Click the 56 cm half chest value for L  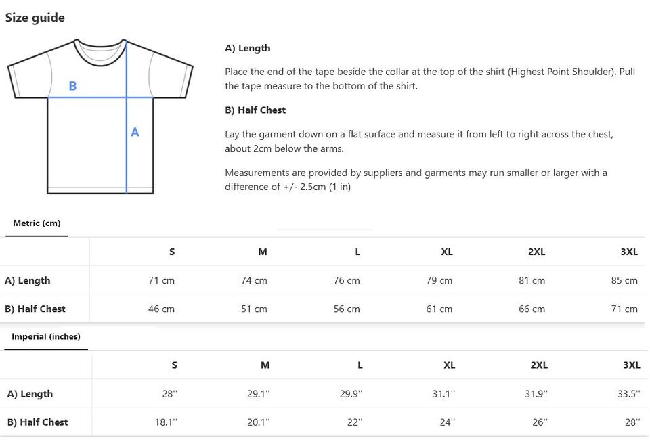pos(347,309)
